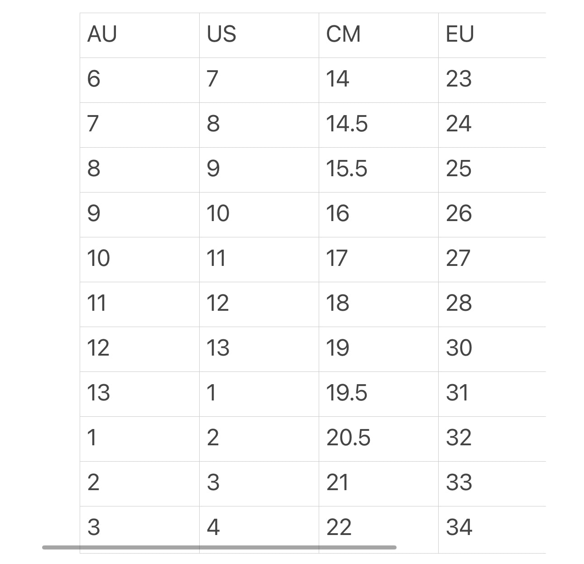This screenshot has width=584, height=564.
Task: Click the US column header
Action: [221, 34]
